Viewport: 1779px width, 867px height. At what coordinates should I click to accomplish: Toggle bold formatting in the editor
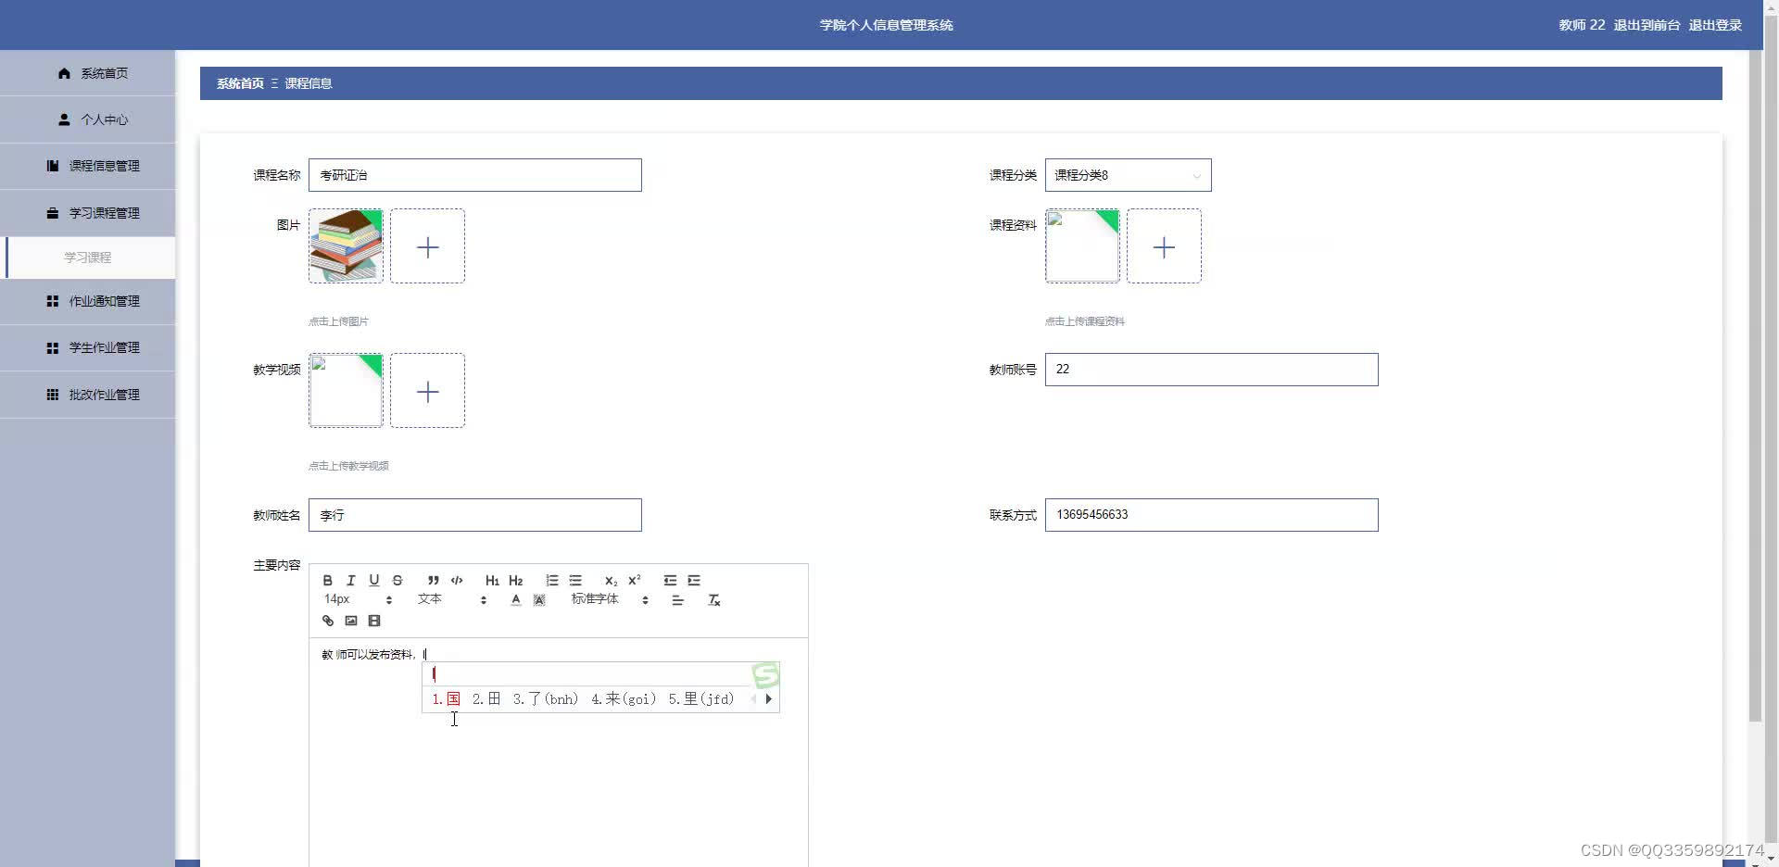pyautogui.click(x=327, y=581)
